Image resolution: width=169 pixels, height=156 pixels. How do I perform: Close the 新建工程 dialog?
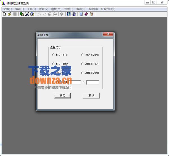tap(108, 34)
